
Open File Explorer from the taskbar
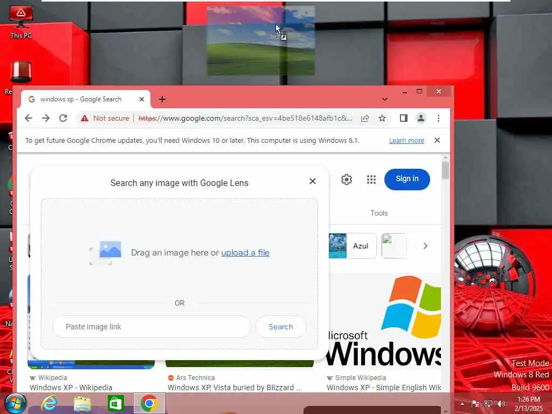[x=82, y=403]
